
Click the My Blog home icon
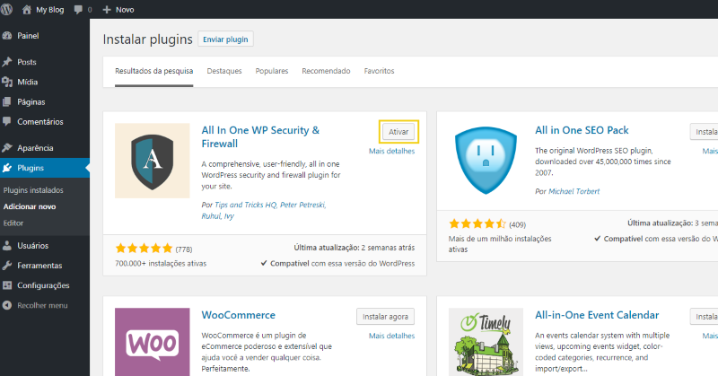click(27, 9)
